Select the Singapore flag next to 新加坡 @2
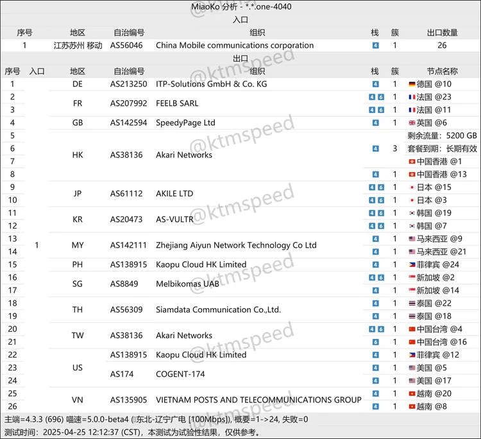The width and height of the screenshot is (481, 439). coord(412,277)
